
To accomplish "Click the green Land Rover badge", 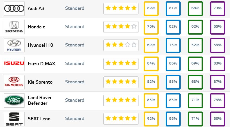I will tap(14, 100).
